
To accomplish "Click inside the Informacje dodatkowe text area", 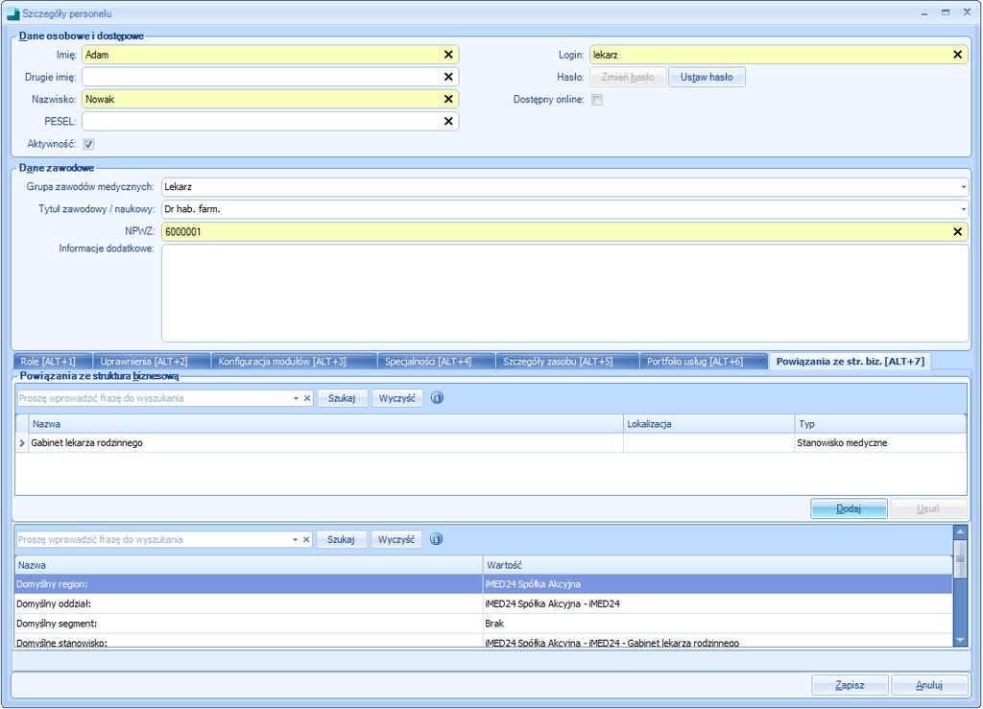I will pos(564,294).
